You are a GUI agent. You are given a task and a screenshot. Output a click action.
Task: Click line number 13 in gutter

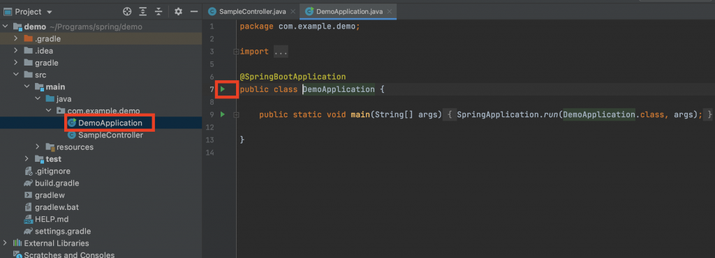pyautogui.click(x=209, y=139)
